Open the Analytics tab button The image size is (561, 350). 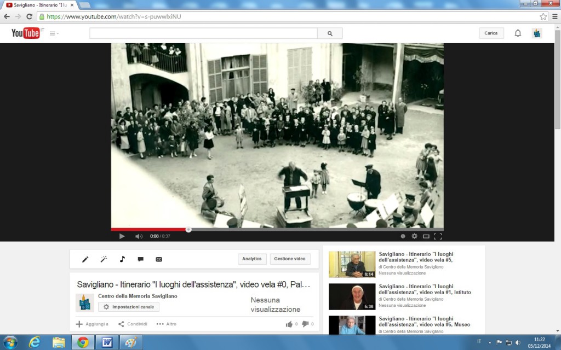[252, 259]
